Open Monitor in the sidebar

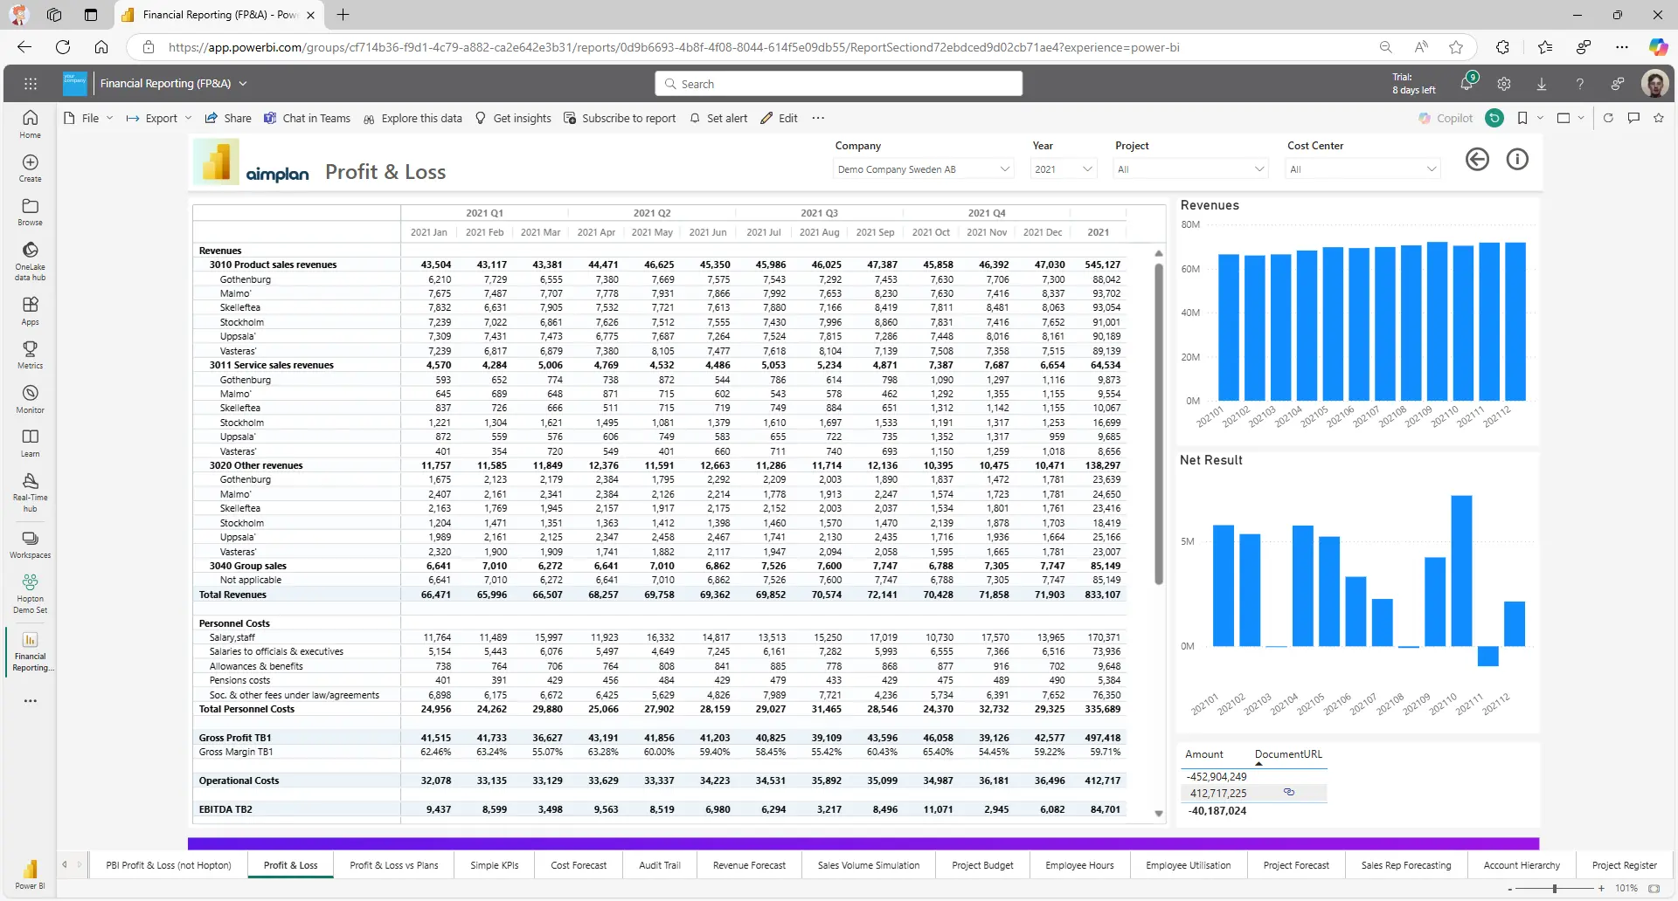tap(31, 399)
